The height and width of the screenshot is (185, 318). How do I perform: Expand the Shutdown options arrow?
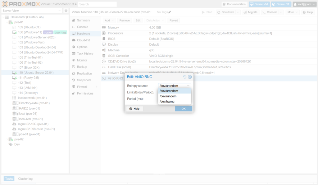tap(238, 12)
